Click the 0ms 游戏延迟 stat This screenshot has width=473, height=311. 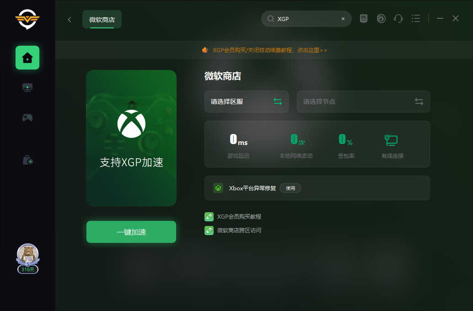pyautogui.click(x=238, y=146)
